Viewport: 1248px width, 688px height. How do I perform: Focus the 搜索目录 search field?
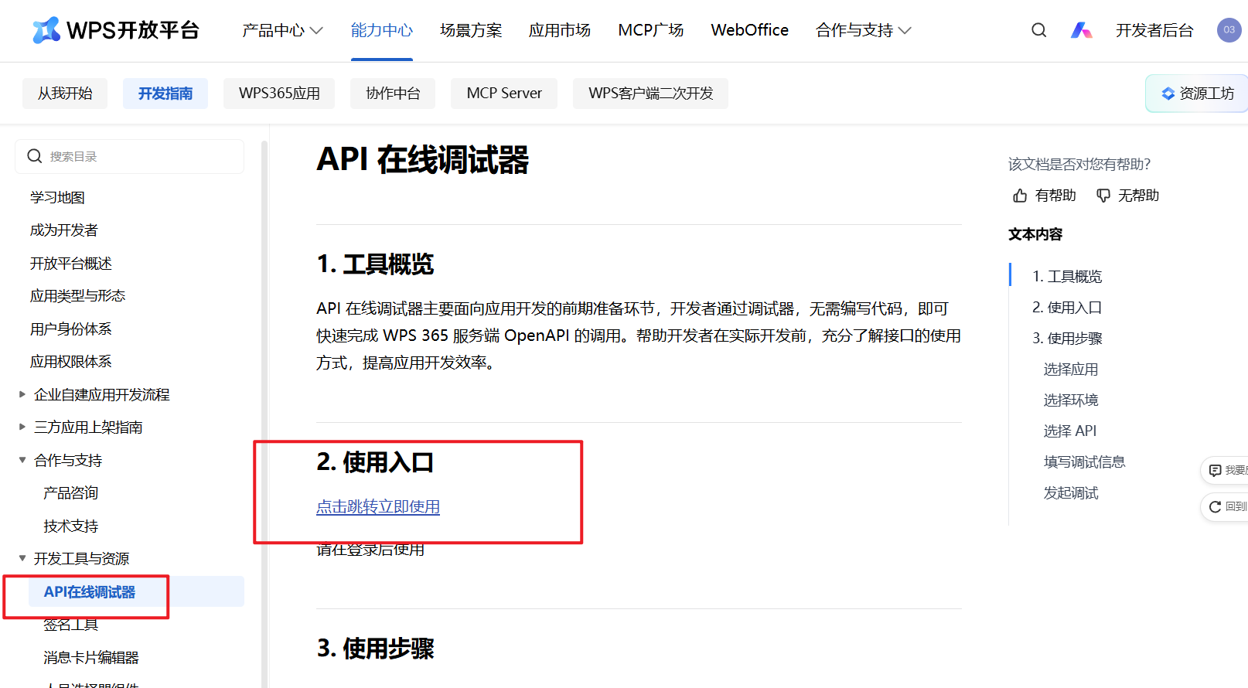[130, 156]
